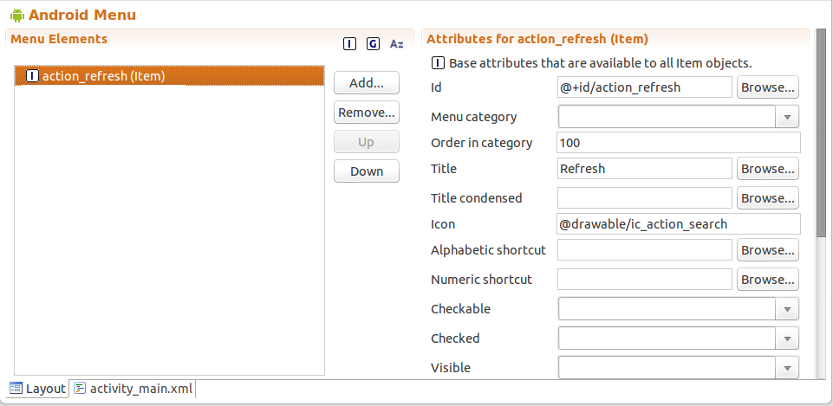
Task: Switch to the Layout tab
Action: click(37, 389)
